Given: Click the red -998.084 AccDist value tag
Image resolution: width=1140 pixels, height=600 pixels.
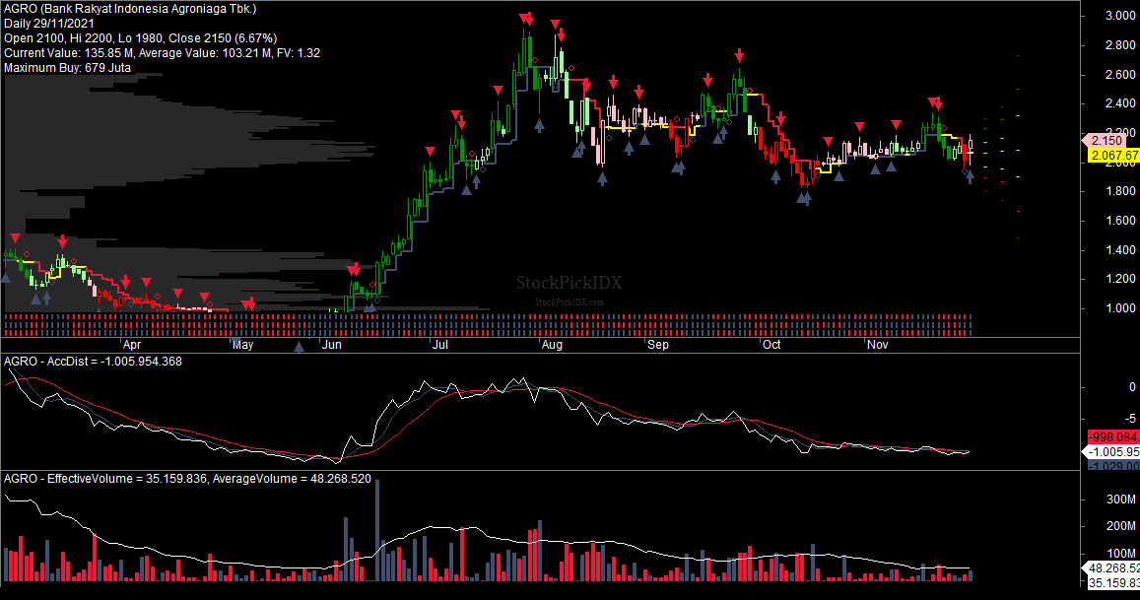Looking at the screenshot, I should 1113,436.
